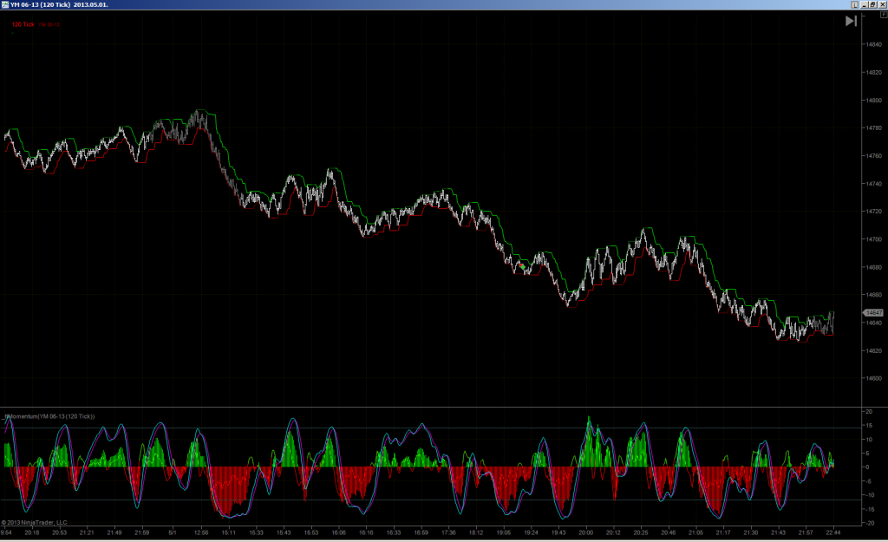Click the small boxed icon above the price axis
888x542 pixels.
(x=884, y=15)
